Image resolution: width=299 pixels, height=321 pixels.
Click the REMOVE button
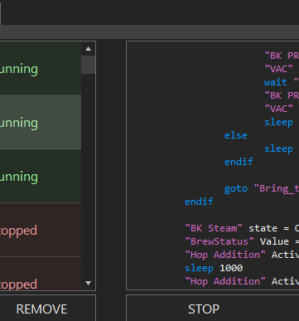pos(47,309)
